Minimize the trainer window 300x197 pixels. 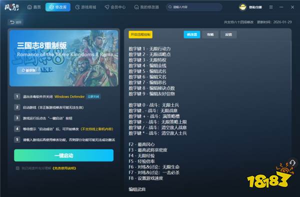[281, 7]
